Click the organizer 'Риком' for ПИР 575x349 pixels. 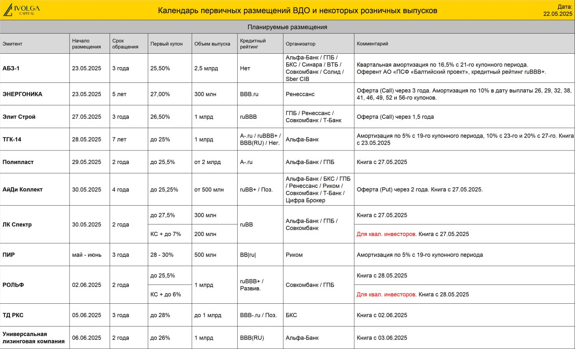294,255
